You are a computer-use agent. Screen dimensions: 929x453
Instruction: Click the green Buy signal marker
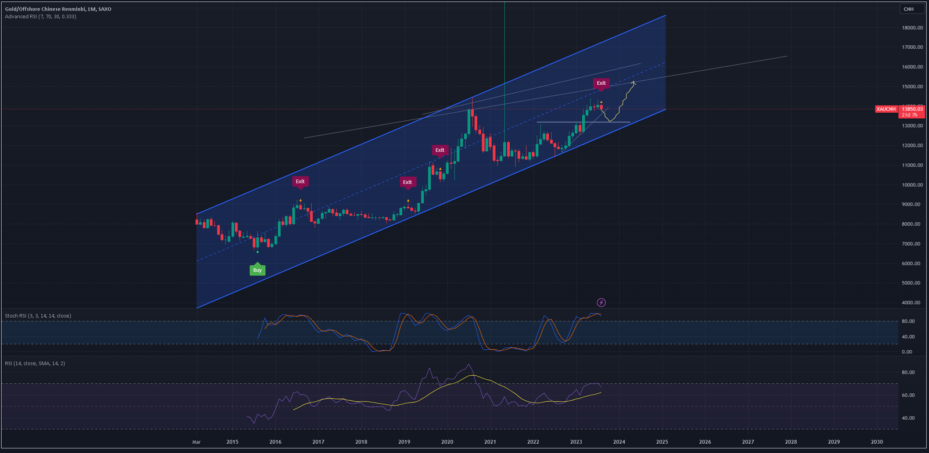click(257, 270)
